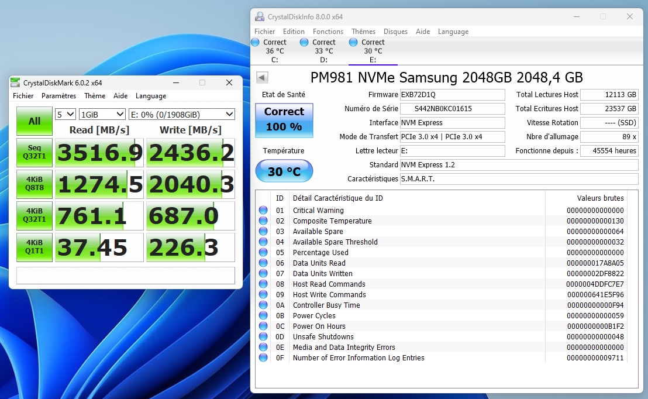The width and height of the screenshot is (648, 399).
Task: Click the CrystalDiskMark title bar app icon
Action: (x=15, y=82)
